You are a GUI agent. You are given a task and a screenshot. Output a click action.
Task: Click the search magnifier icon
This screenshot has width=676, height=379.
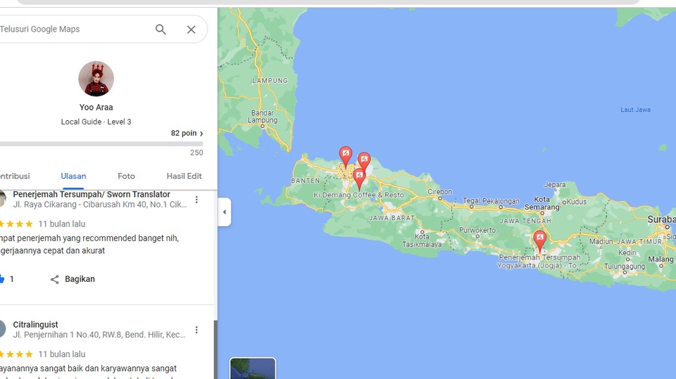click(161, 30)
